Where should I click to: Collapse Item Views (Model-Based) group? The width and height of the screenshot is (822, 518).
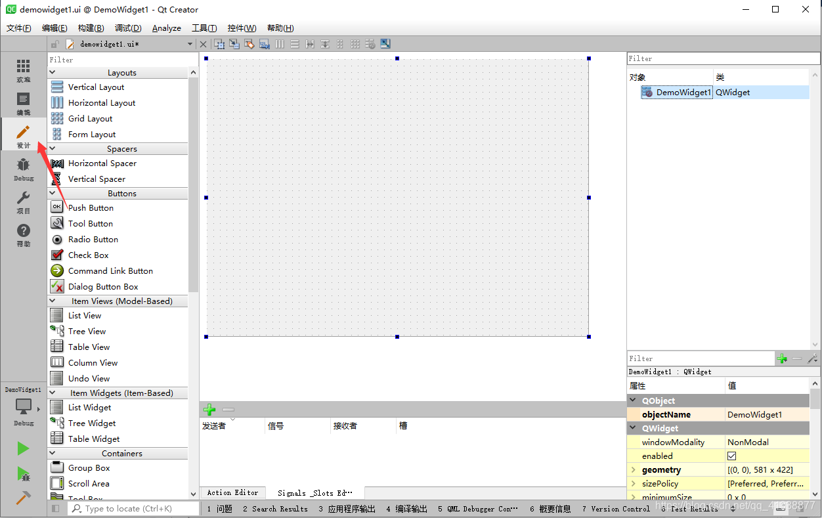pos(53,301)
